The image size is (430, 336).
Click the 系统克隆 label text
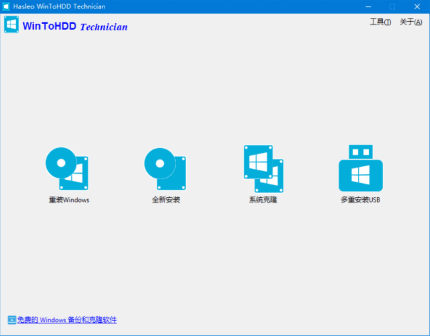pos(263,200)
